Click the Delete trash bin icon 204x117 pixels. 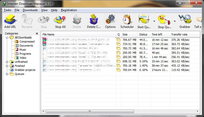click(77, 19)
